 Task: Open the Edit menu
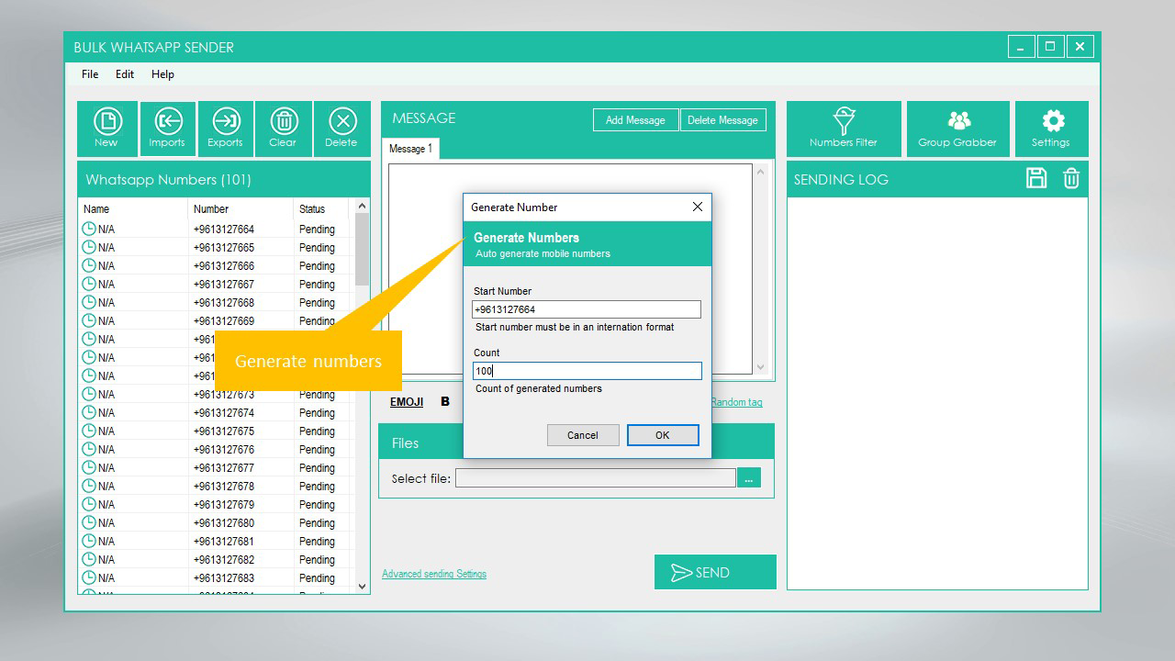coord(125,74)
